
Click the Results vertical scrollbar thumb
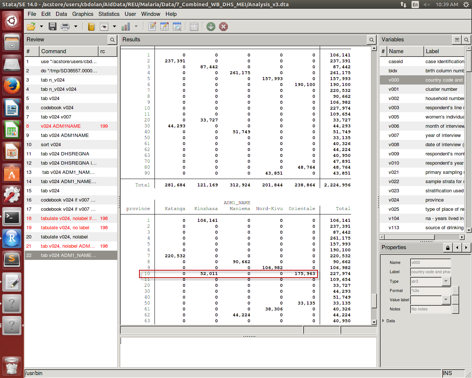click(x=374, y=300)
